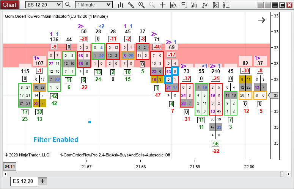Close the chart window

point(289,5)
